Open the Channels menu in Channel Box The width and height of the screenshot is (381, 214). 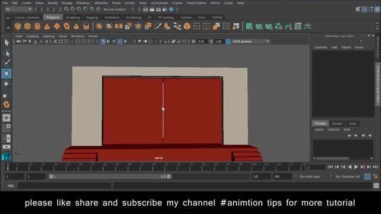320,48
